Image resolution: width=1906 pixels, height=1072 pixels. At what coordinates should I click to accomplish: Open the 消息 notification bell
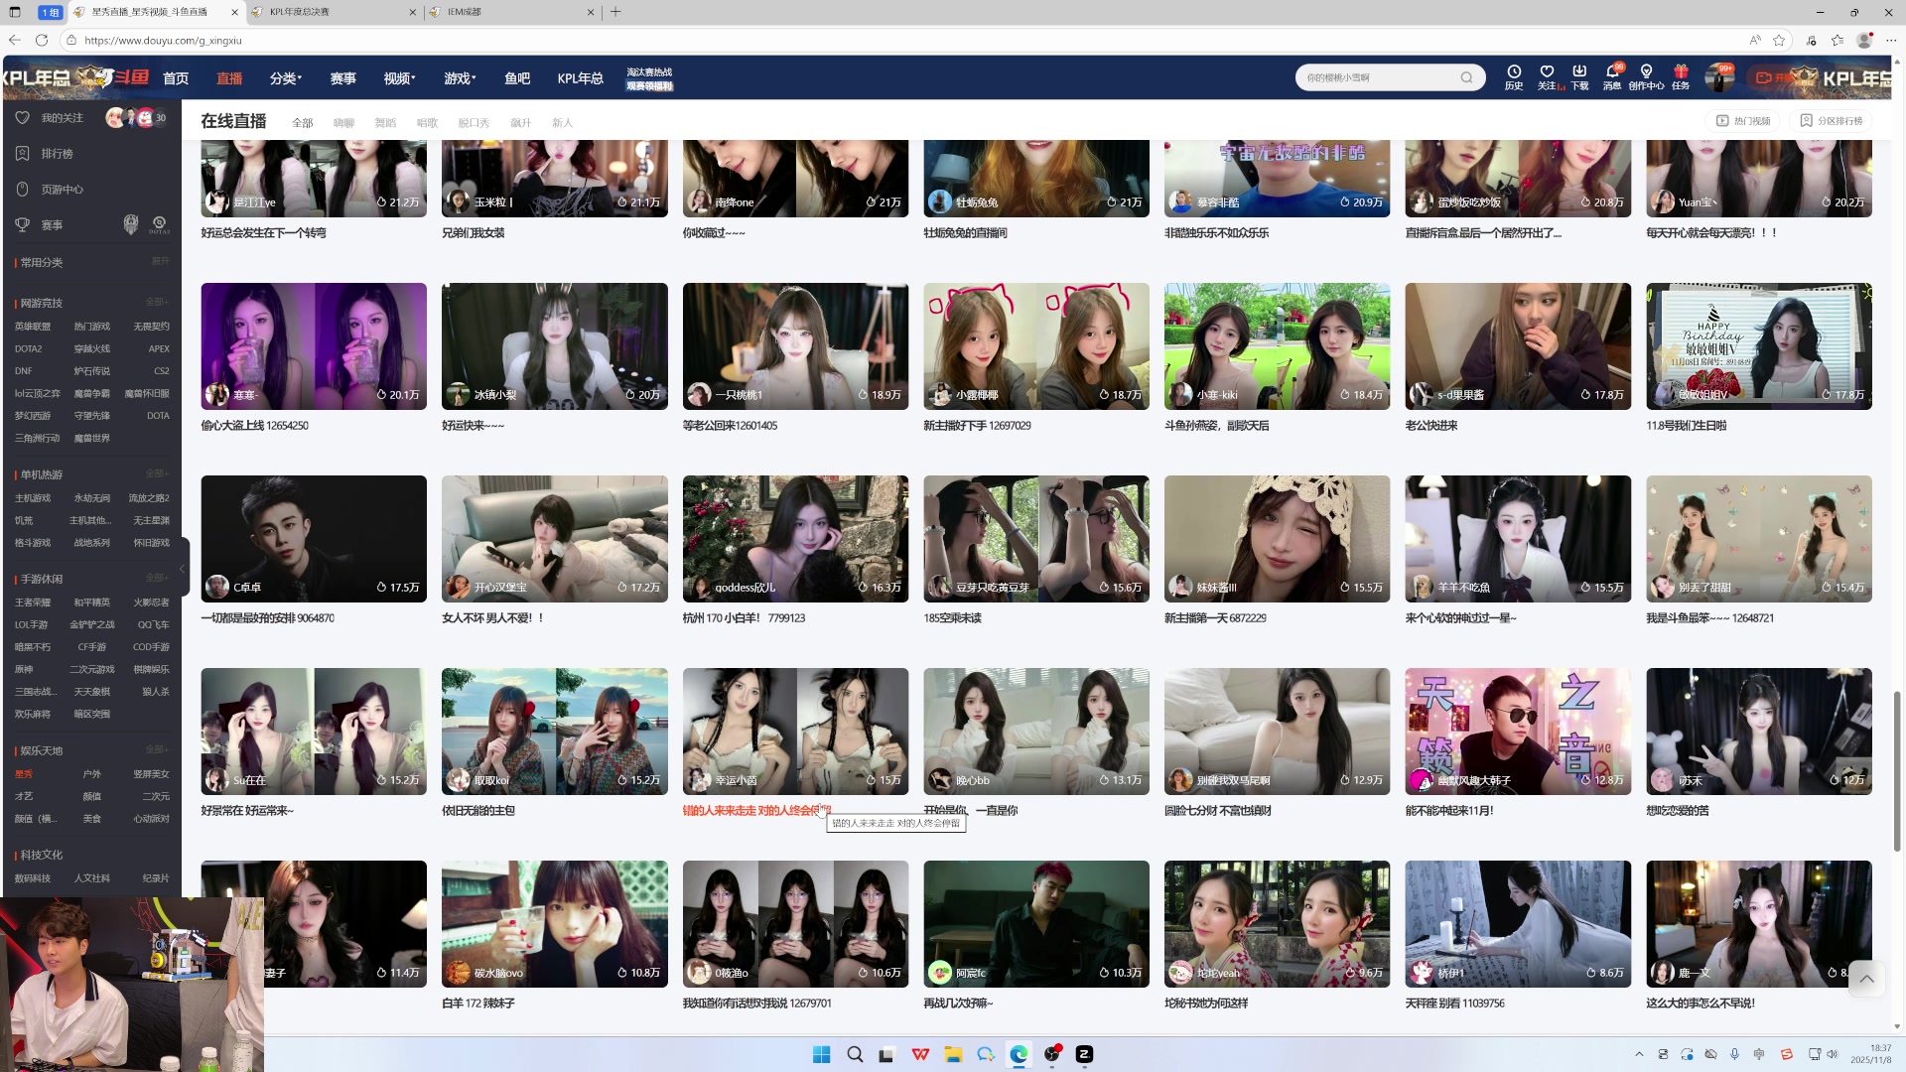click(1613, 72)
